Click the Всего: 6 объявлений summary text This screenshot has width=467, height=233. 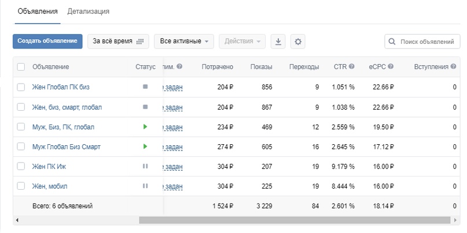[62, 206]
